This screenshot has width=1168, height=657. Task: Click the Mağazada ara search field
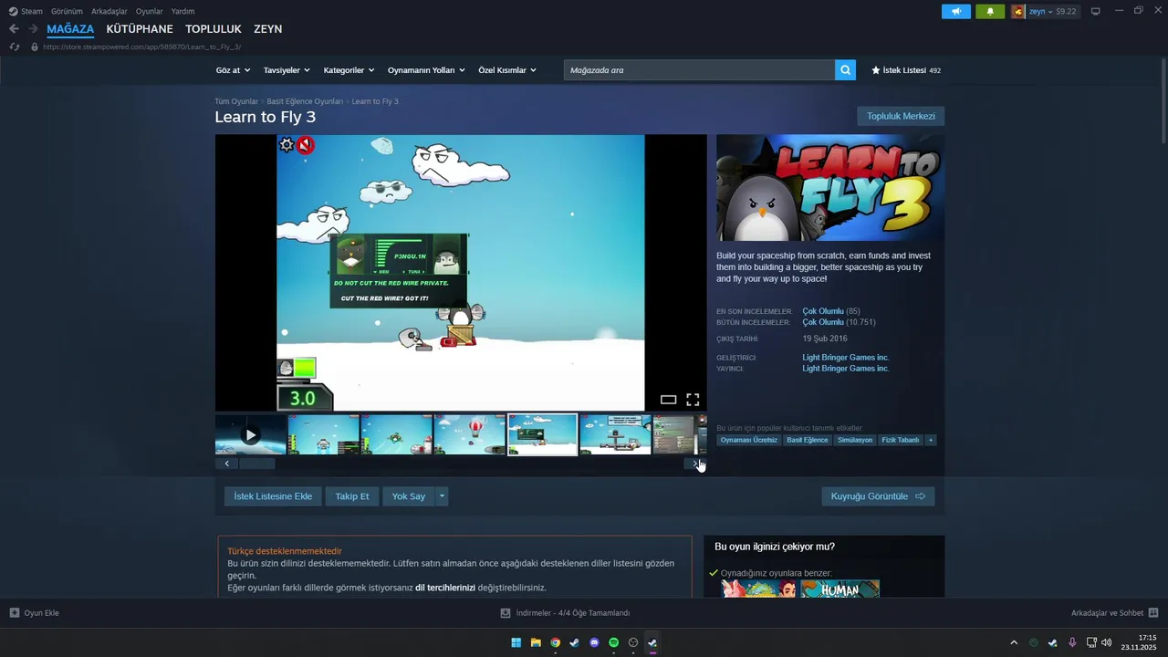[699, 70]
